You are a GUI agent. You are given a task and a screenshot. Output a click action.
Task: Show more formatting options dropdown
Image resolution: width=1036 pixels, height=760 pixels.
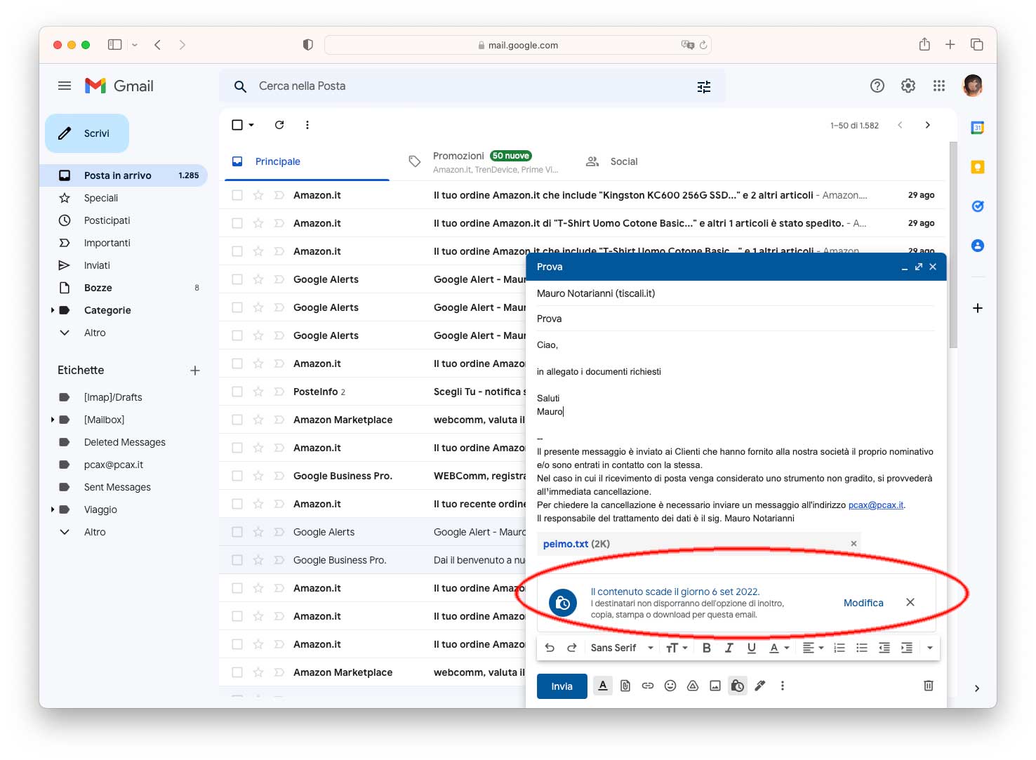pos(930,648)
